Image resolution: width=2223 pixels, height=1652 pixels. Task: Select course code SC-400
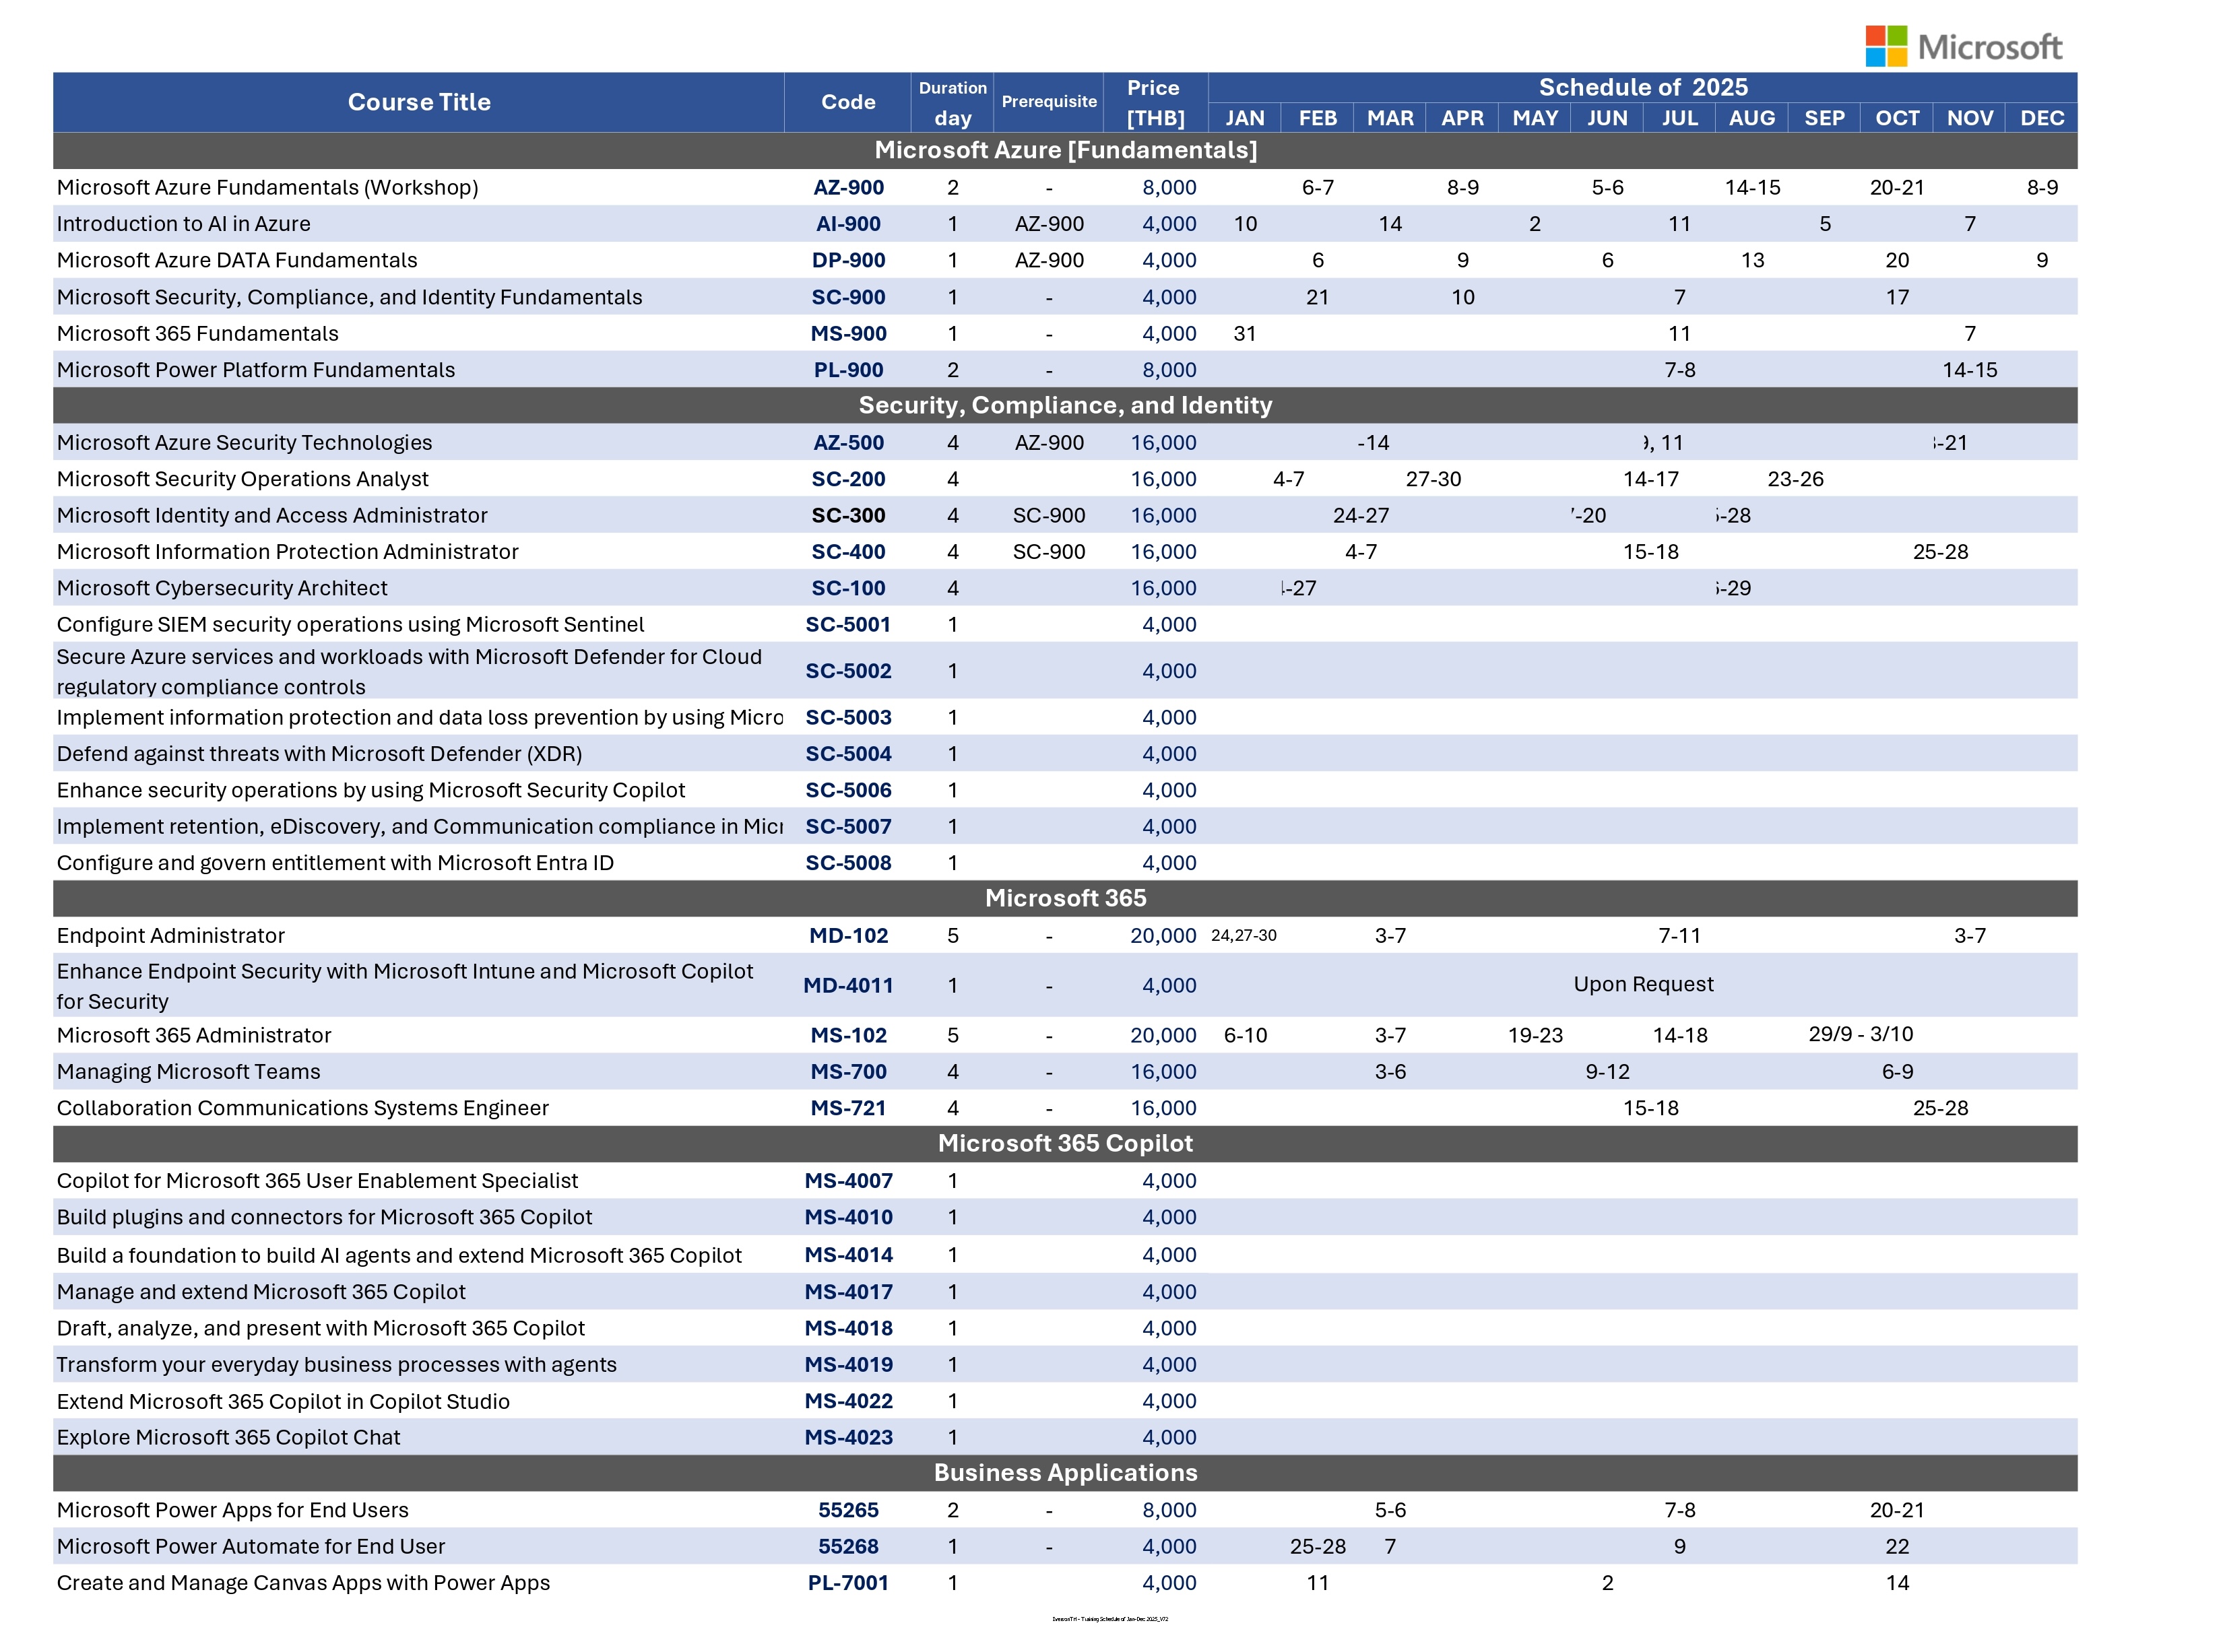(848, 552)
